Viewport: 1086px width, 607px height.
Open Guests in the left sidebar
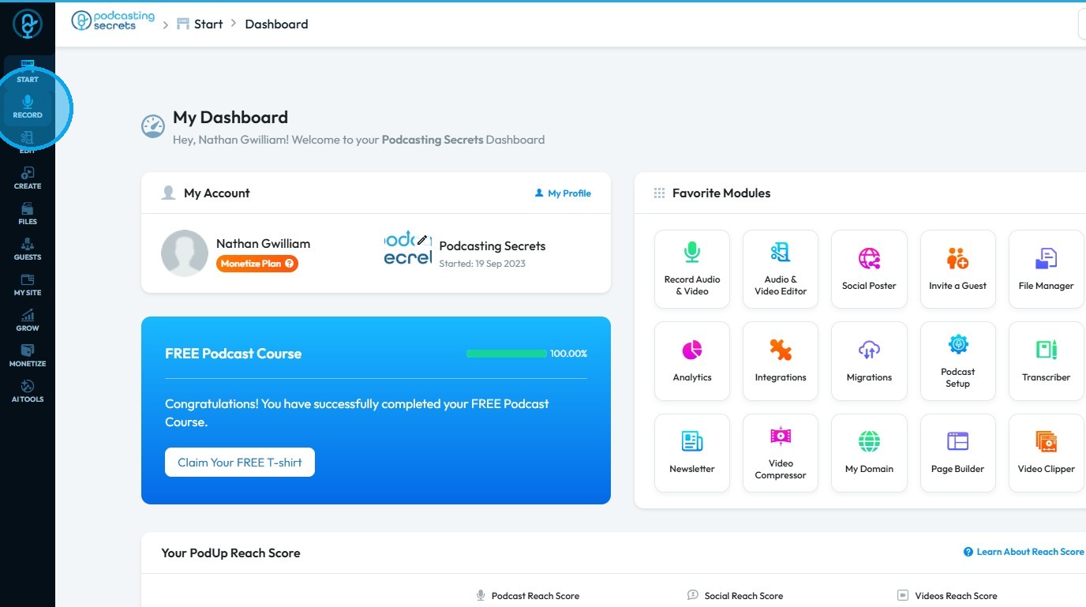coord(28,249)
